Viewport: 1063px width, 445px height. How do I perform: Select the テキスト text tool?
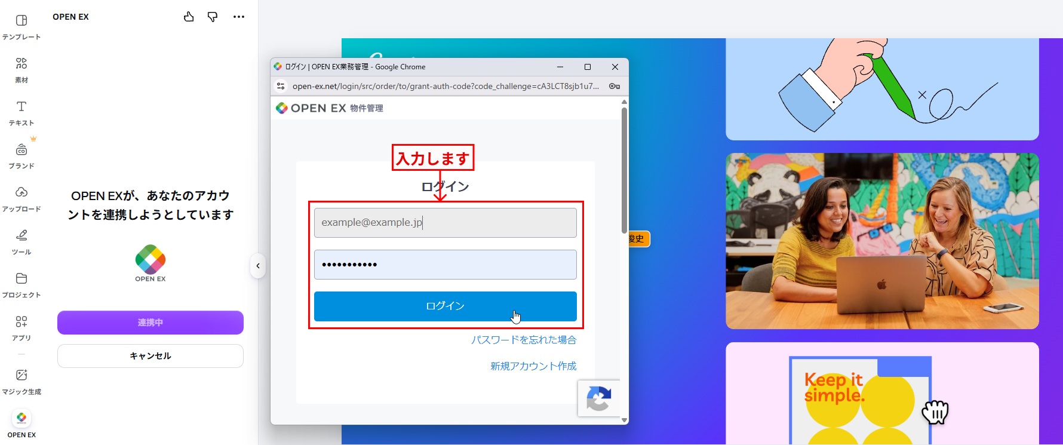[x=21, y=113]
